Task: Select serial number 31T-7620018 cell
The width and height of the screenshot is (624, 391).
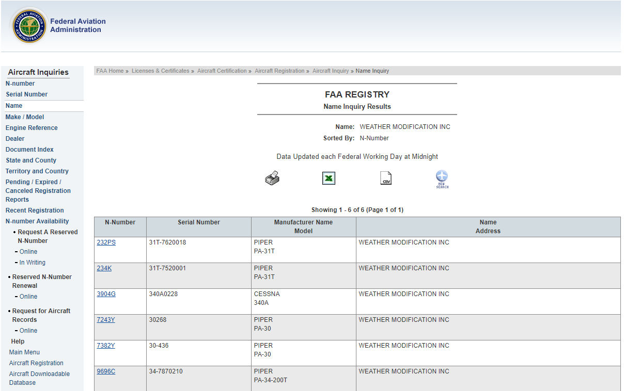Action: click(x=199, y=250)
